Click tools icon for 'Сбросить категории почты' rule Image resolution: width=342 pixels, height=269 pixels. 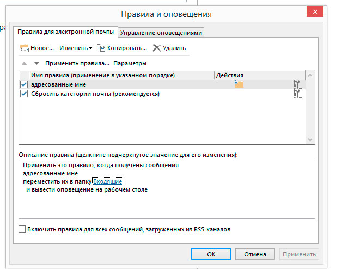[x=297, y=94]
